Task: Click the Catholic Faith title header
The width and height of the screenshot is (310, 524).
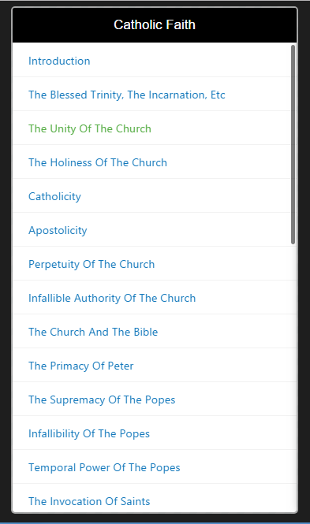Action: (155, 24)
